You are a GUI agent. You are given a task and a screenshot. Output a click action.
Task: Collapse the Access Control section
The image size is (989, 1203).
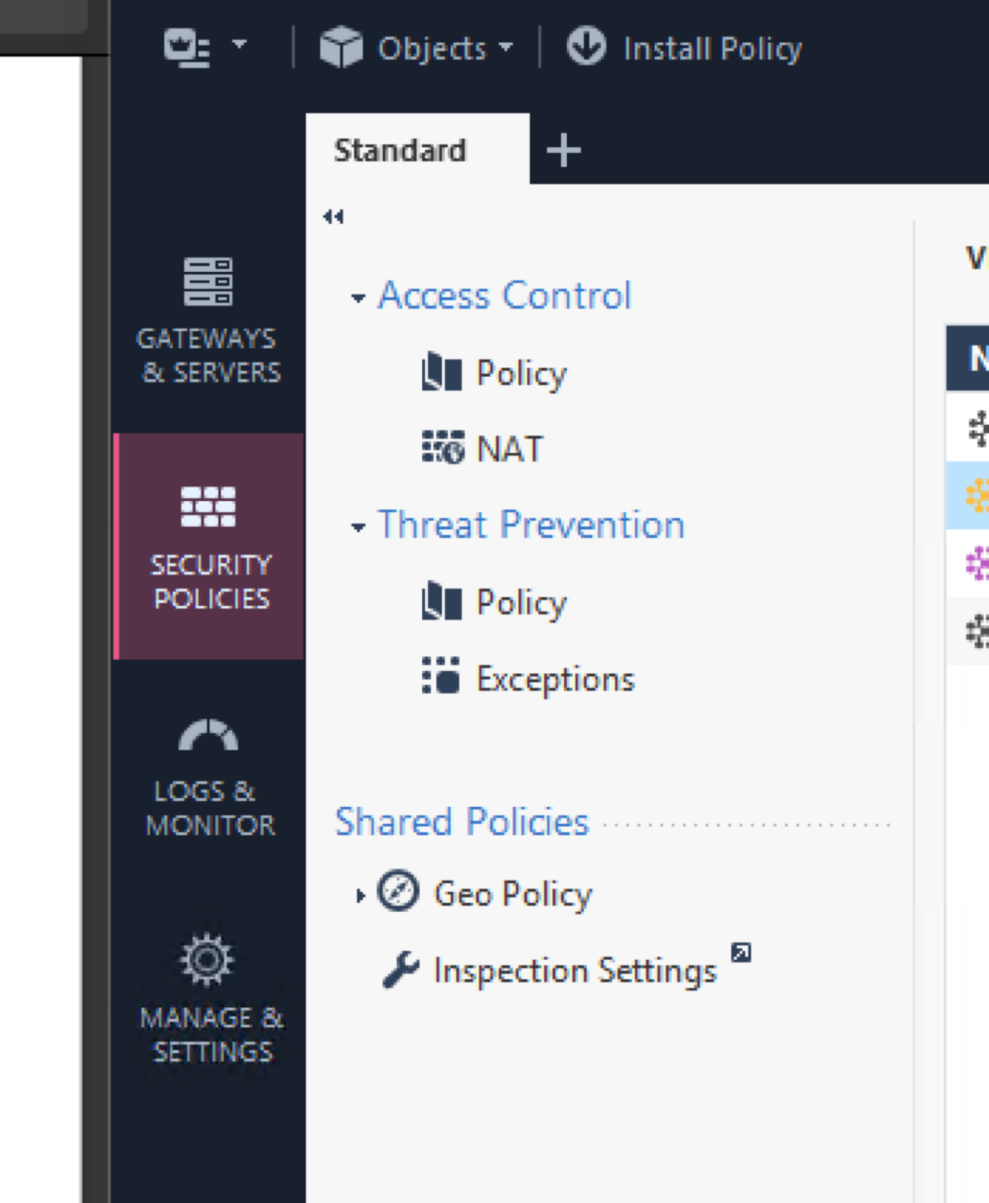coord(358,298)
